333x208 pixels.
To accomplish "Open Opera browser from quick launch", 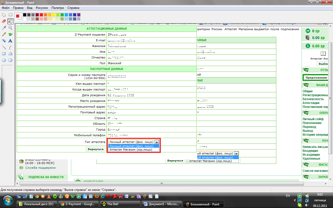I will coord(108,196).
